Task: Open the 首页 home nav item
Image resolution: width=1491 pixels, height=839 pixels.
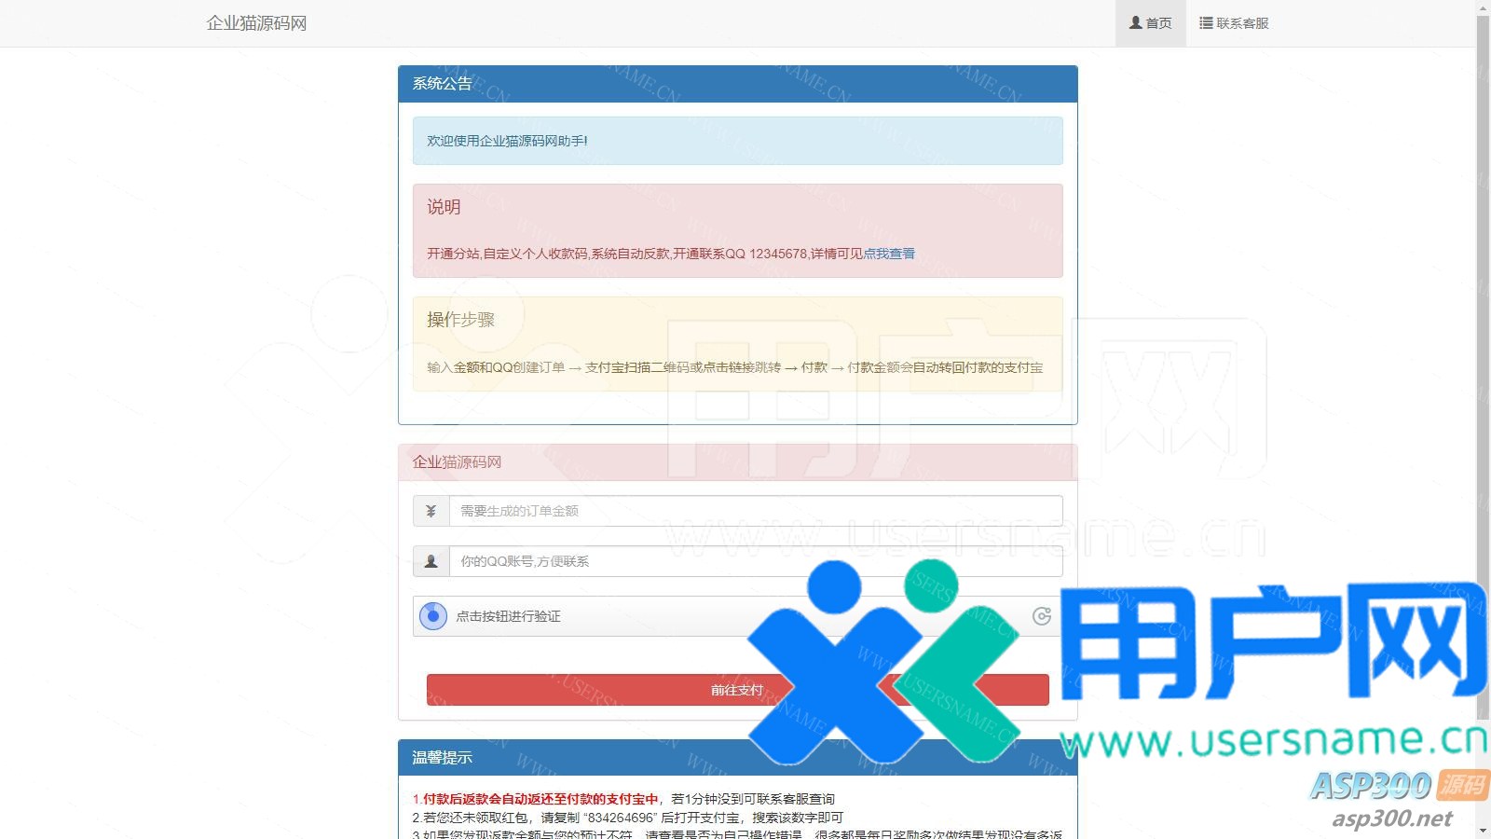Action: (1150, 23)
